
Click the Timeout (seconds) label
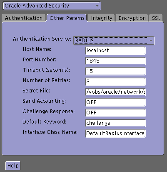[46, 70]
